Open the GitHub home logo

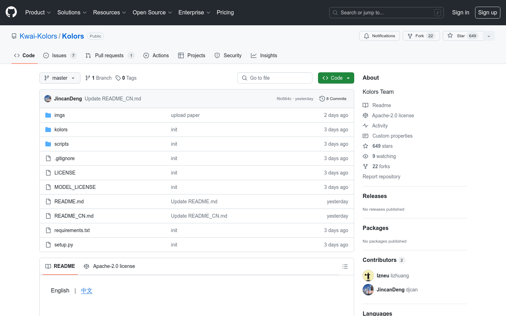pos(11,12)
